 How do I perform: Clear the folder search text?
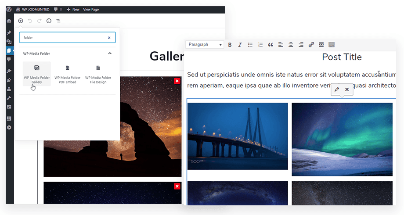(109, 38)
